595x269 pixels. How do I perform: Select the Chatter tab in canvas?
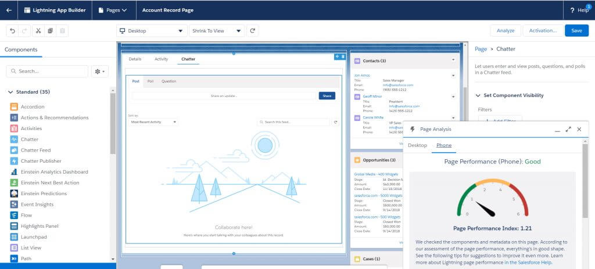coord(188,59)
